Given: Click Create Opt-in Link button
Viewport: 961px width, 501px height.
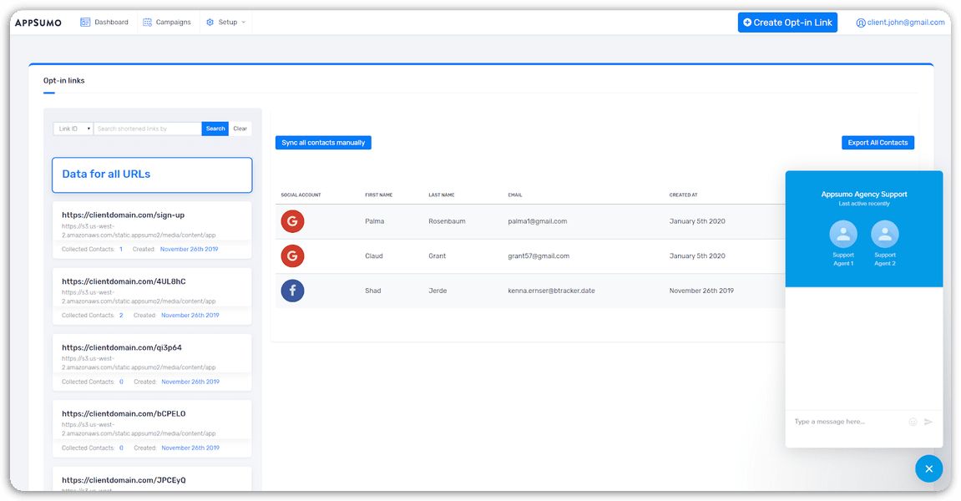Looking at the screenshot, I should coord(787,23).
